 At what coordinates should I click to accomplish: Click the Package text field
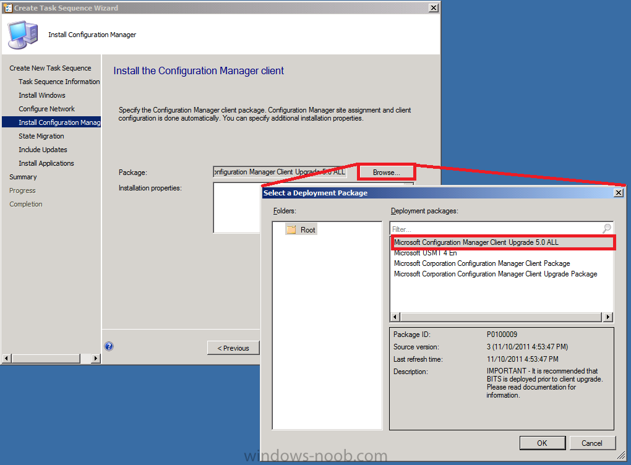pos(280,172)
